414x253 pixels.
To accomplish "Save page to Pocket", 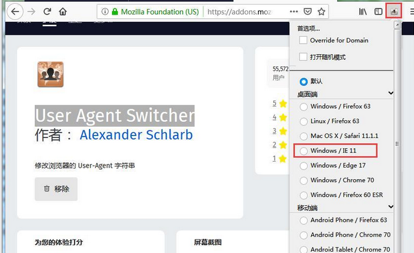I will pos(307,12).
